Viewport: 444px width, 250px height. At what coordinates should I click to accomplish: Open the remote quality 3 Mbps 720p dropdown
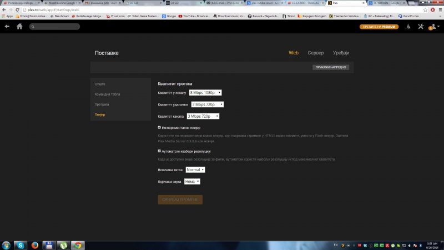pyautogui.click(x=207, y=104)
